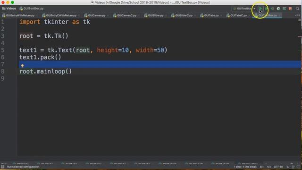Click the read-only lock icon in status bar
302x170 pixels.
click(287, 167)
